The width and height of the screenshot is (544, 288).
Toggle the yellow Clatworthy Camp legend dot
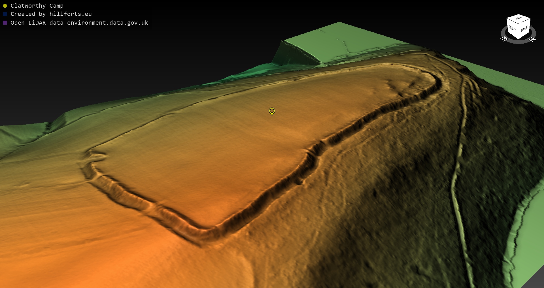coord(5,6)
